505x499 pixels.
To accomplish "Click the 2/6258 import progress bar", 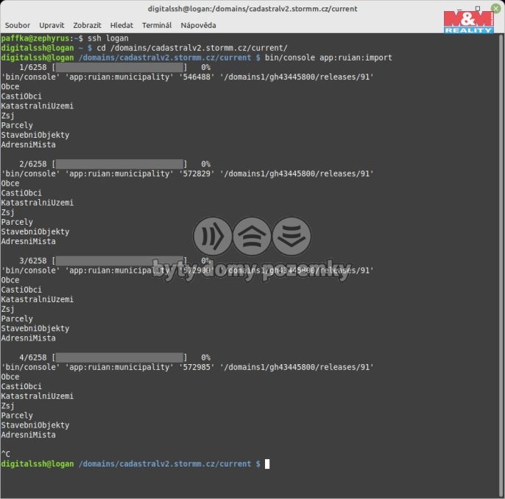I will (x=119, y=164).
